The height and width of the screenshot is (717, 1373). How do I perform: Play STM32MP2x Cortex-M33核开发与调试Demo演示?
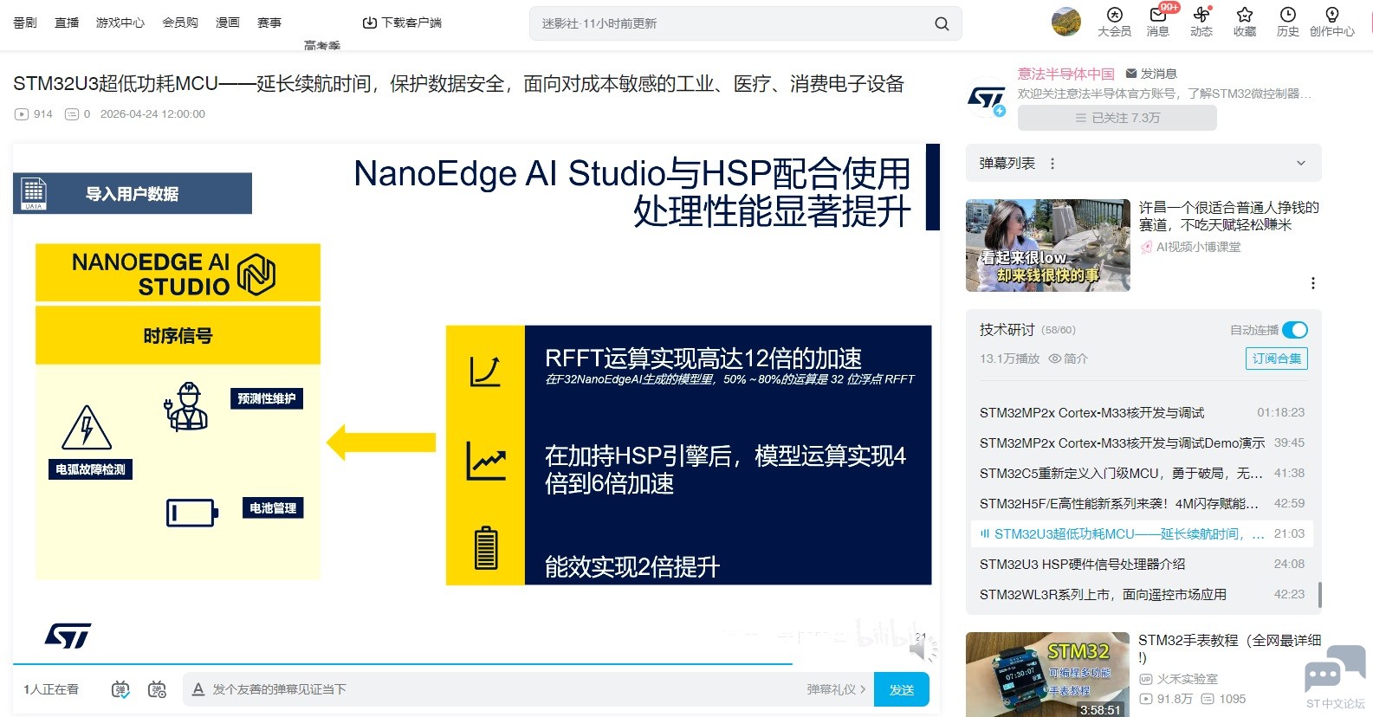(x=1142, y=442)
